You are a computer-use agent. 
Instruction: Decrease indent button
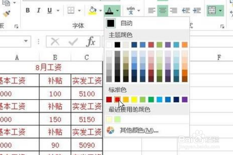(x=186, y=10)
